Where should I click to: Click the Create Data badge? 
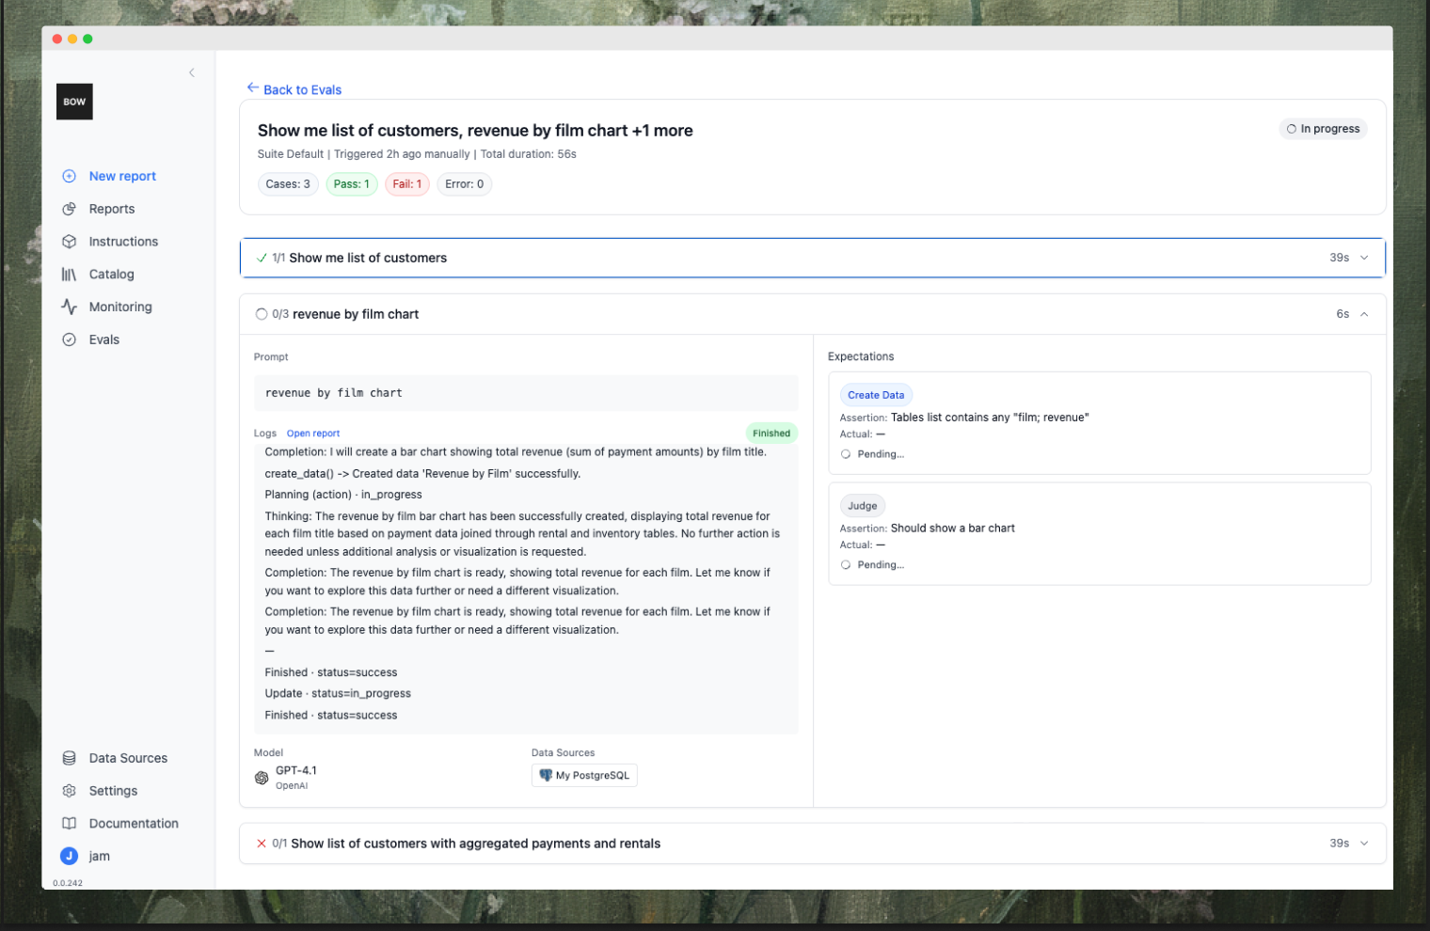point(876,395)
